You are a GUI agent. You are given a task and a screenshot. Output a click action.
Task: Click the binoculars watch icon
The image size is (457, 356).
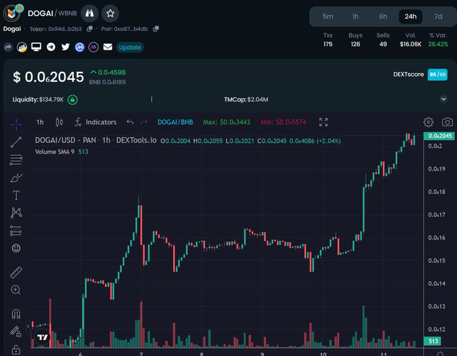click(x=90, y=13)
